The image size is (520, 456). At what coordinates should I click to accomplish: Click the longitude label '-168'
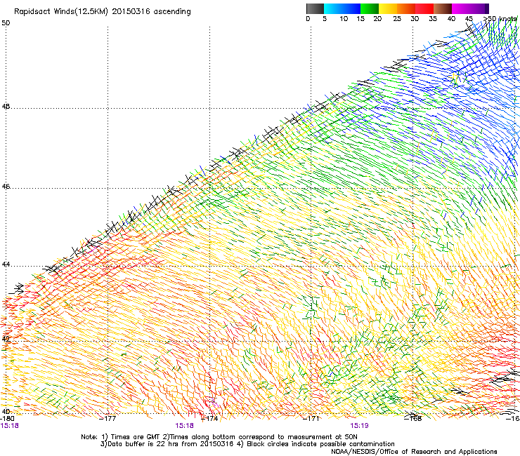point(413,419)
